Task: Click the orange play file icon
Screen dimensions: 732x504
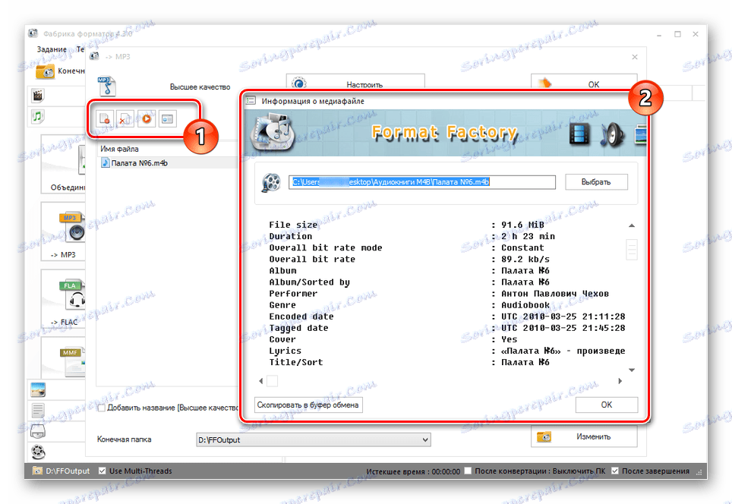Action: 147,119
